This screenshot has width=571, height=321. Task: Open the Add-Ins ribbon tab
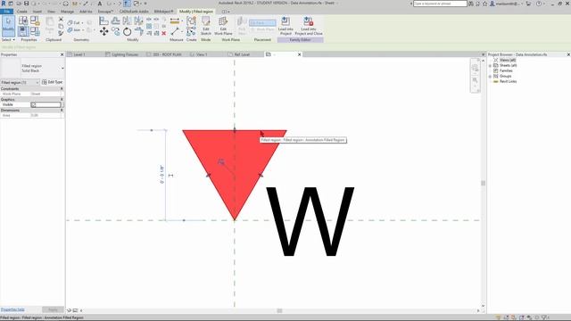tap(86, 12)
